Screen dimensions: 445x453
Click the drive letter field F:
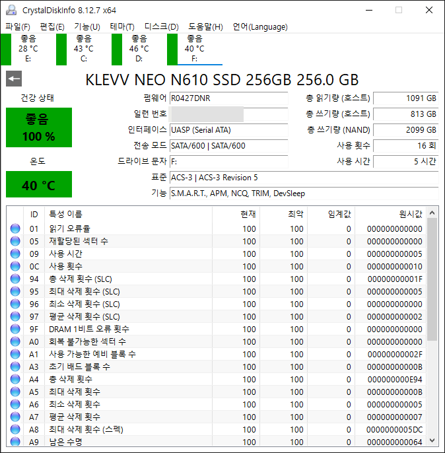click(x=228, y=162)
